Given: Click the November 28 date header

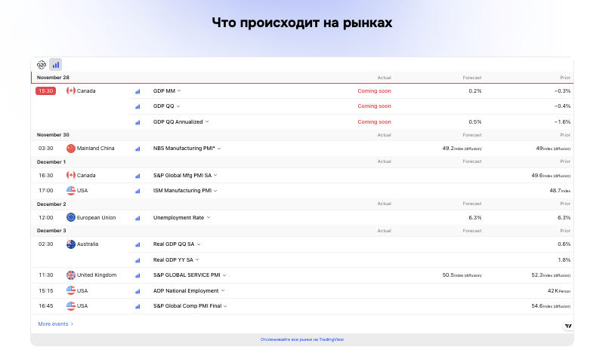Looking at the screenshot, I should coord(53,78).
